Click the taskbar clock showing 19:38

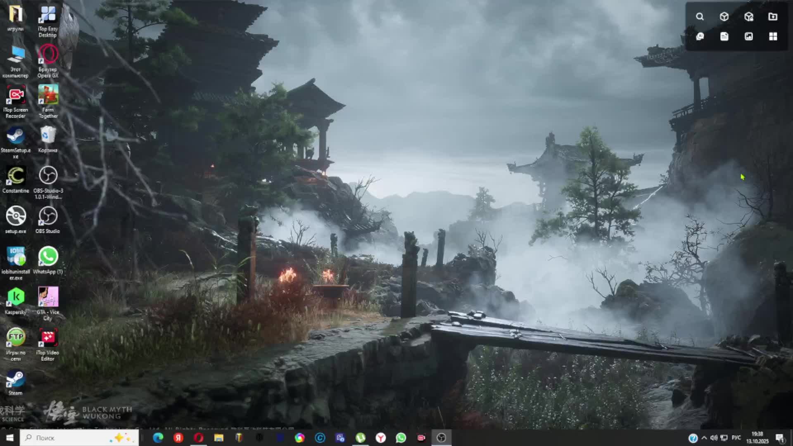click(x=757, y=438)
